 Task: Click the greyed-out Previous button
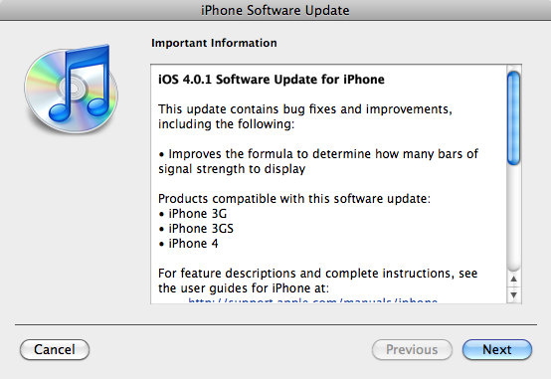pyautogui.click(x=412, y=349)
